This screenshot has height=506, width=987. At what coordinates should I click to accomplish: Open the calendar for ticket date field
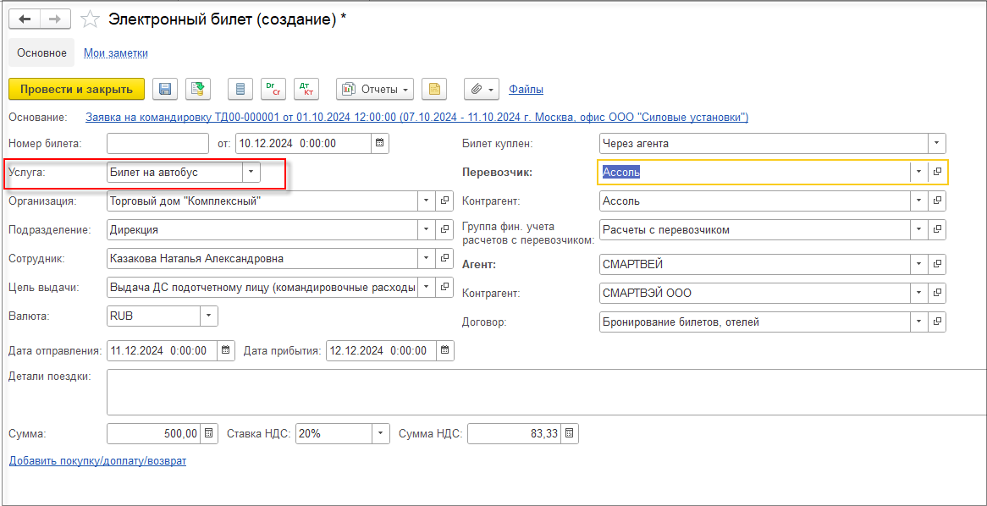click(379, 144)
